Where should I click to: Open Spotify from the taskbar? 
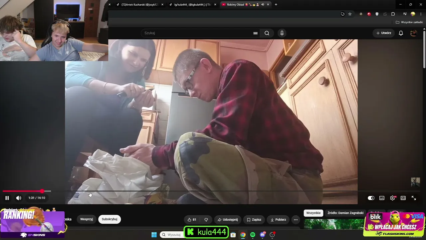point(253,235)
